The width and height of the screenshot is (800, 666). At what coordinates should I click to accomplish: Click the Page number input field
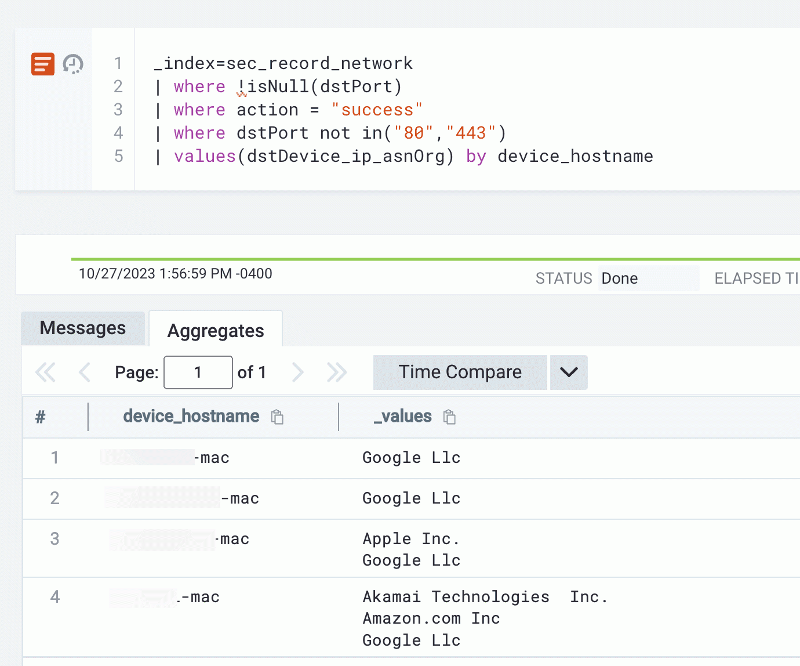[198, 372]
